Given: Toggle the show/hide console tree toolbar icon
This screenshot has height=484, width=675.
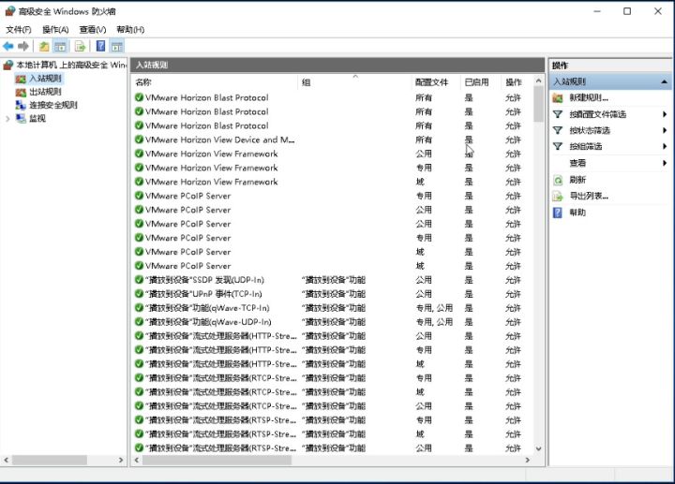Looking at the screenshot, I should (x=60, y=46).
